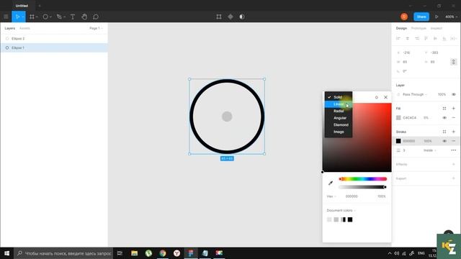Open tidy up distribute dropdown
The width and height of the screenshot is (461, 259).
pos(453,38)
